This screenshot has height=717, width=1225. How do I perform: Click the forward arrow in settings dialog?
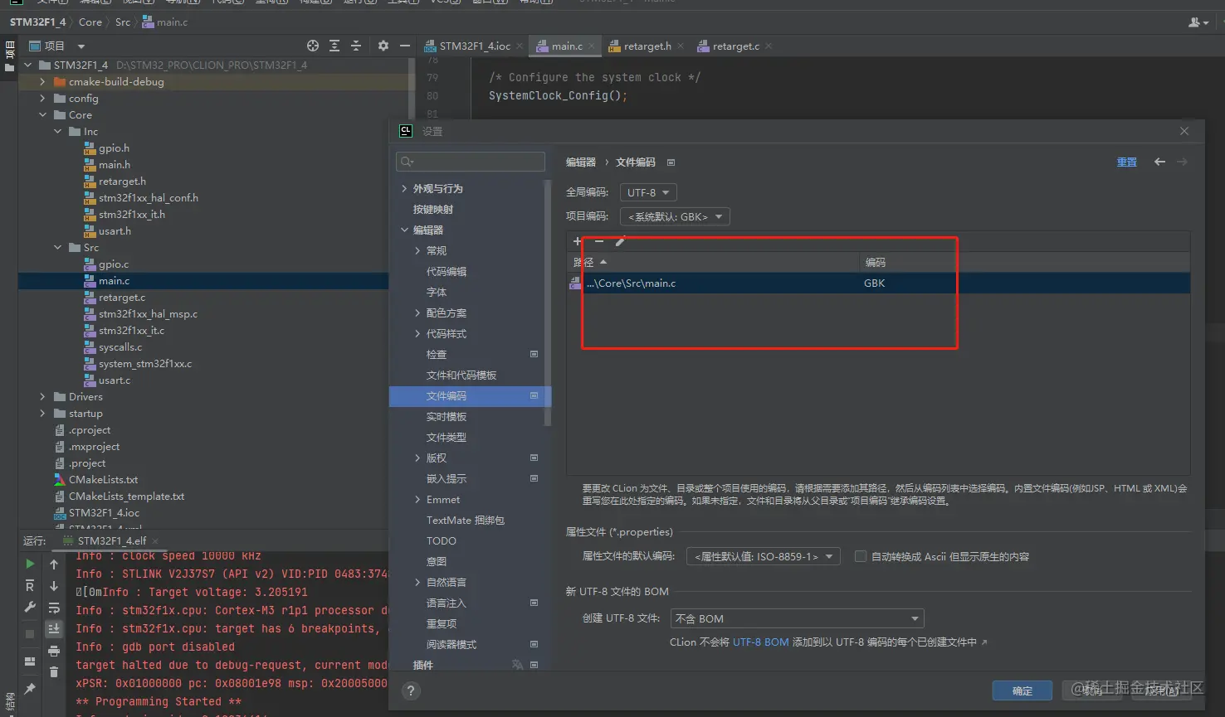click(x=1182, y=162)
